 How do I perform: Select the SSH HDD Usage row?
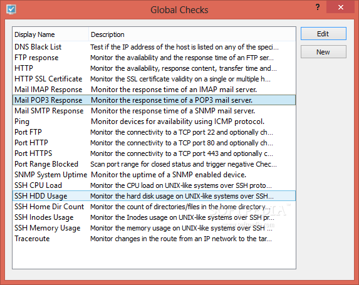click(154, 196)
